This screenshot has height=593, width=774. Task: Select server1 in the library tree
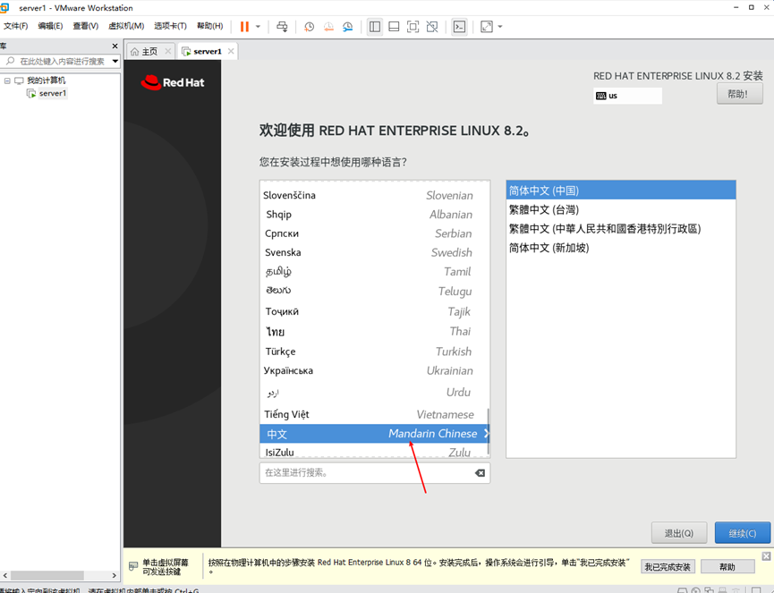[x=52, y=93]
